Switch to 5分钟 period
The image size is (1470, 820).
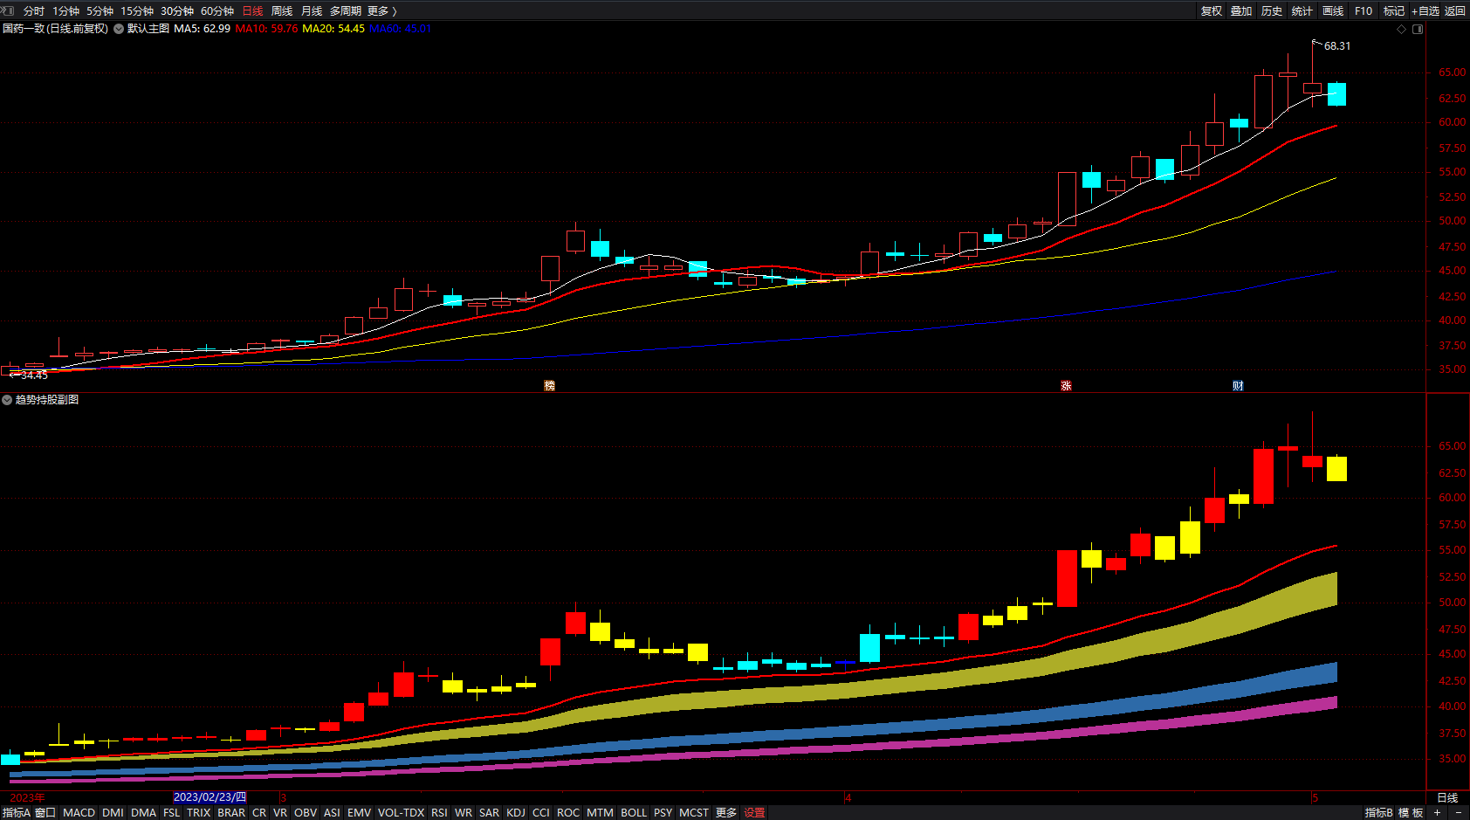pos(100,10)
